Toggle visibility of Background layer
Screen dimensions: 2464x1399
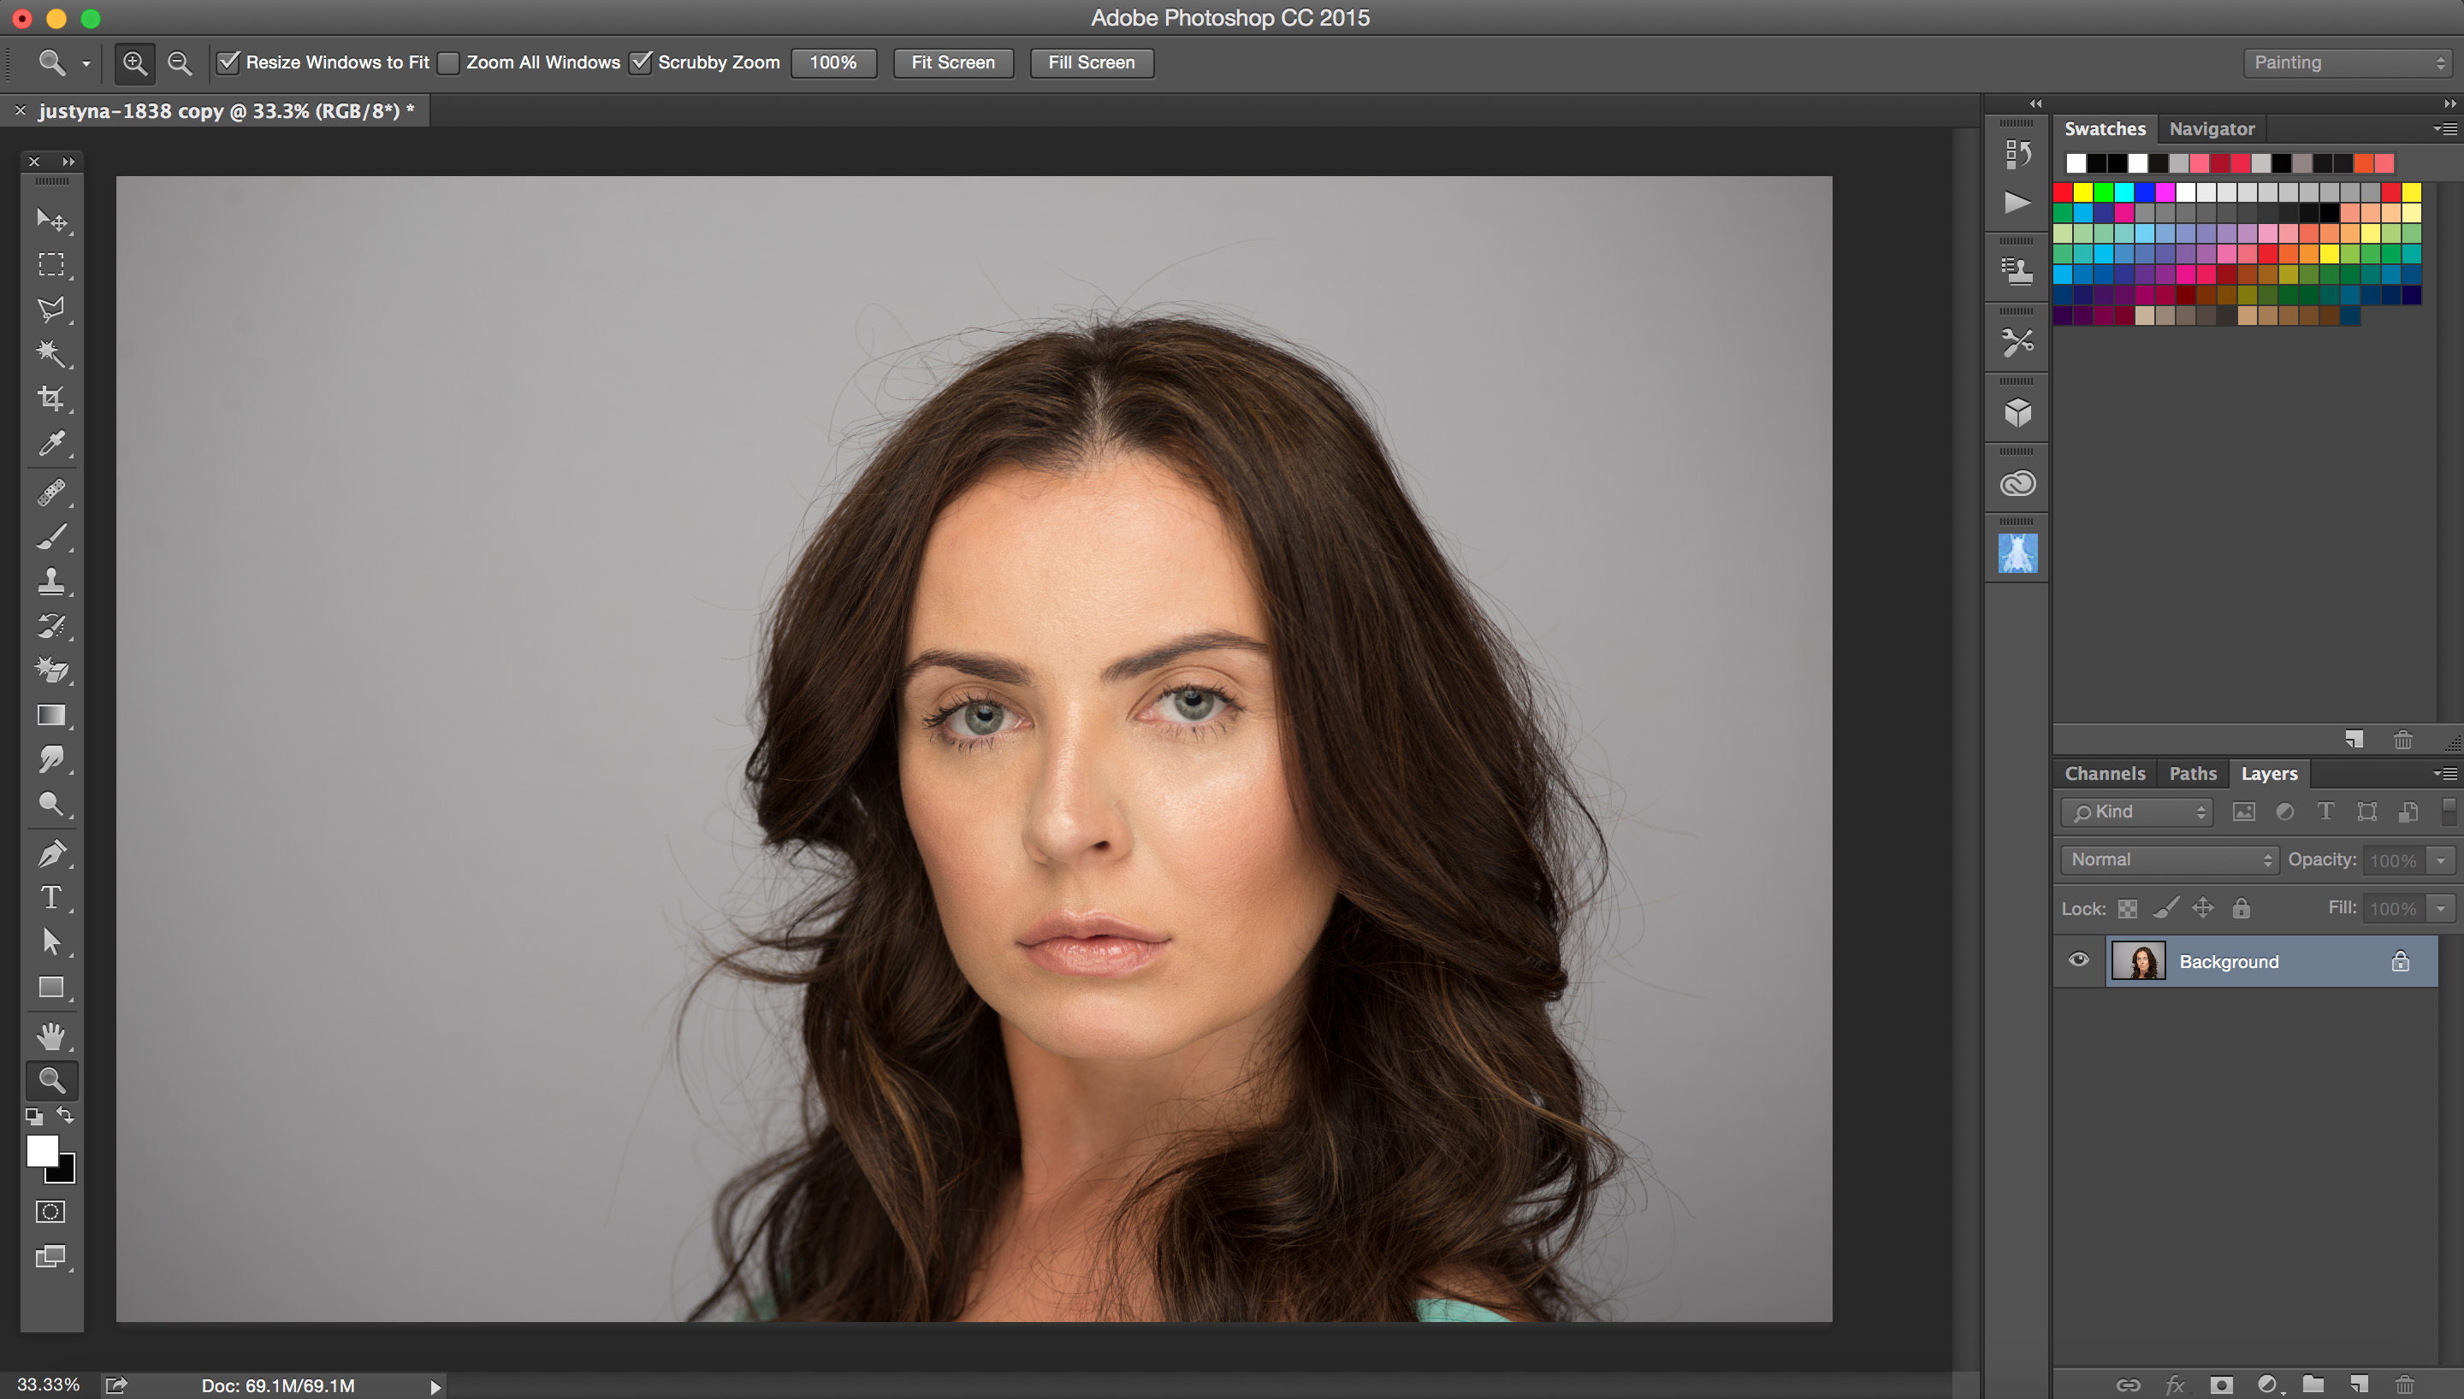click(2080, 961)
